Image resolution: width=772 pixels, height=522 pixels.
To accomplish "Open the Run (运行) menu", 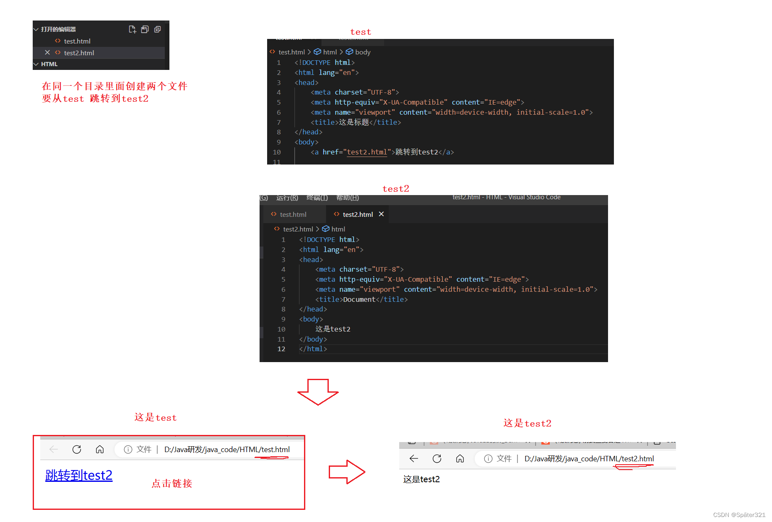I will (x=287, y=198).
